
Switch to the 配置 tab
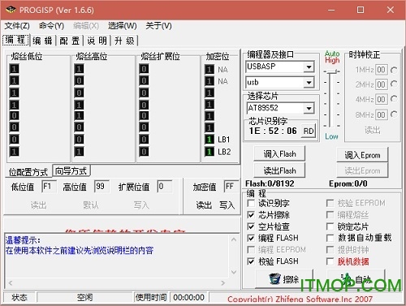point(70,41)
